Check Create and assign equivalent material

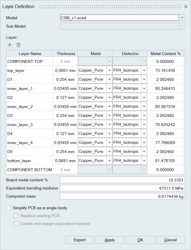[x=16, y=224]
